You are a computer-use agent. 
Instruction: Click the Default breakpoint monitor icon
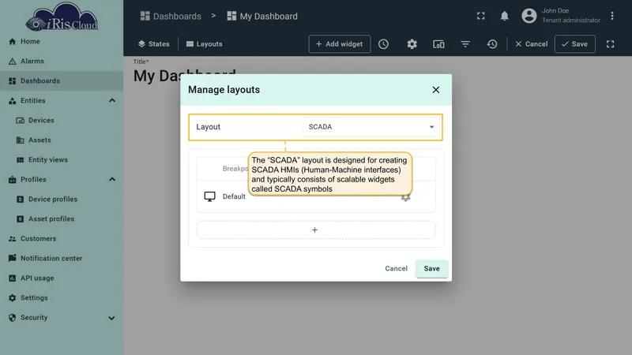point(209,196)
